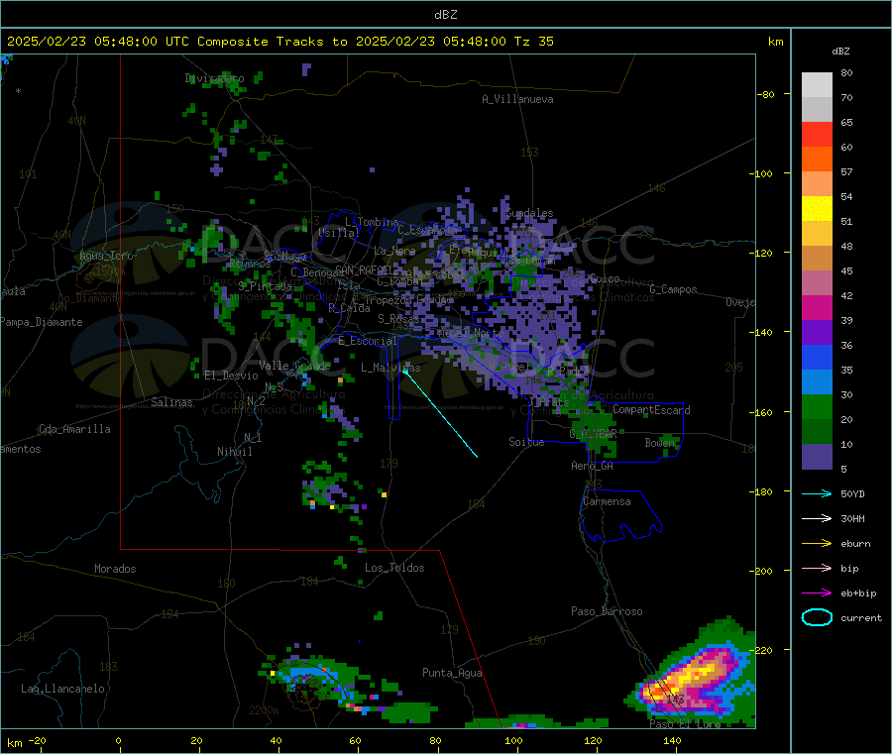This screenshot has width=892, height=754.
Task: Click the '-20' tick on horizontal km axis
Action: [37, 741]
